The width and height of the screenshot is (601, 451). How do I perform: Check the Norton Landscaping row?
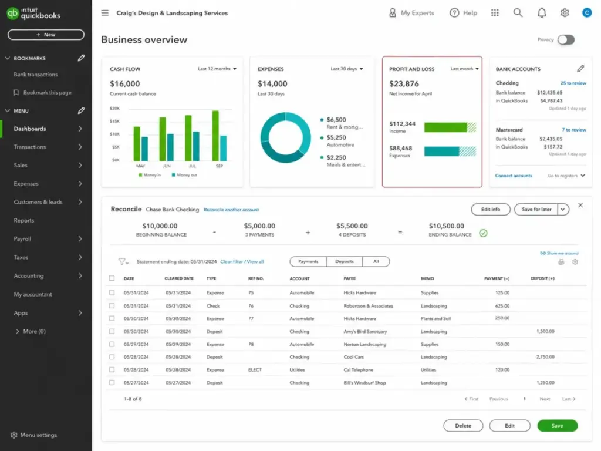(x=112, y=344)
